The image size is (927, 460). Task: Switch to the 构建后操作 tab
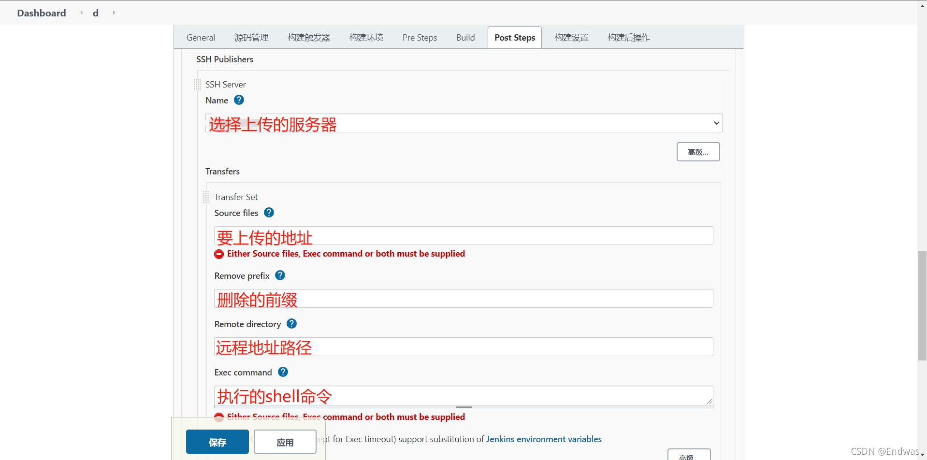629,38
